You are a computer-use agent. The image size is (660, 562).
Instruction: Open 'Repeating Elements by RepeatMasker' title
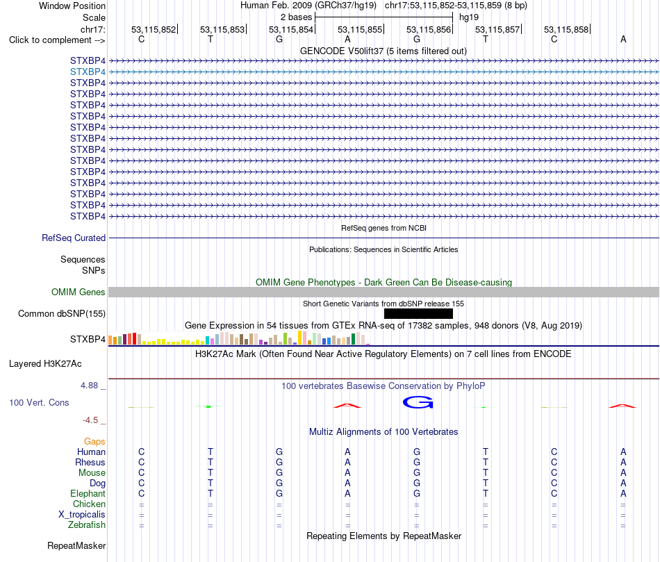pos(383,536)
